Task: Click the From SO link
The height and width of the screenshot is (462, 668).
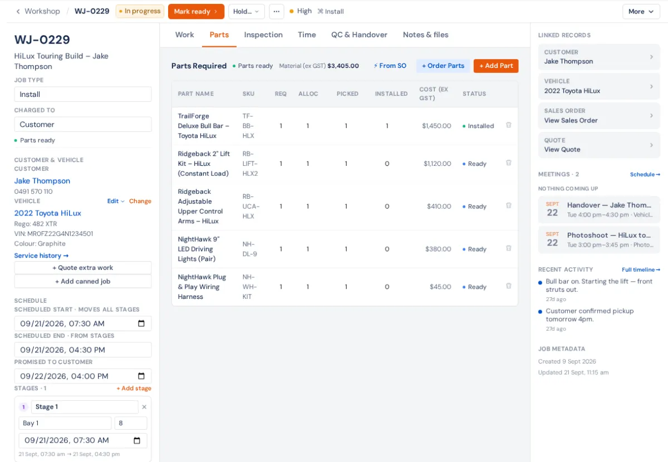Action: click(x=390, y=66)
